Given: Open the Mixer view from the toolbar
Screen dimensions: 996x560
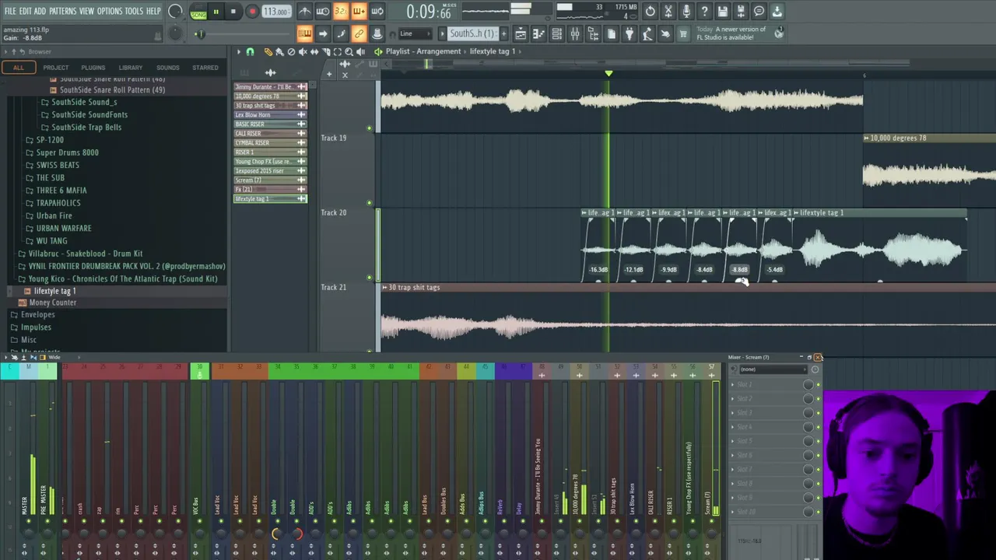Looking at the screenshot, I should click(x=574, y=33).
